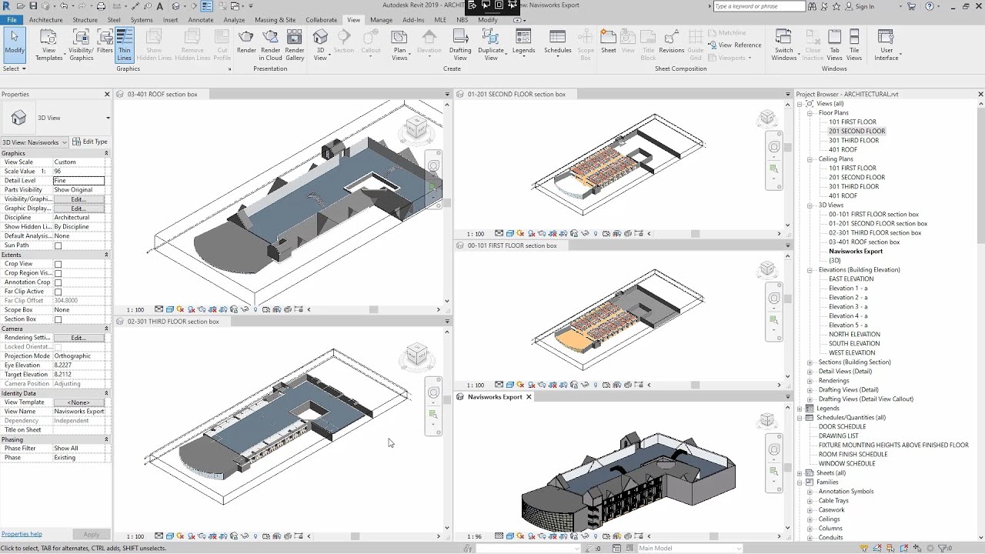
Task: Collapse 3D Views tree node
Action: click(x=810, y=205)
